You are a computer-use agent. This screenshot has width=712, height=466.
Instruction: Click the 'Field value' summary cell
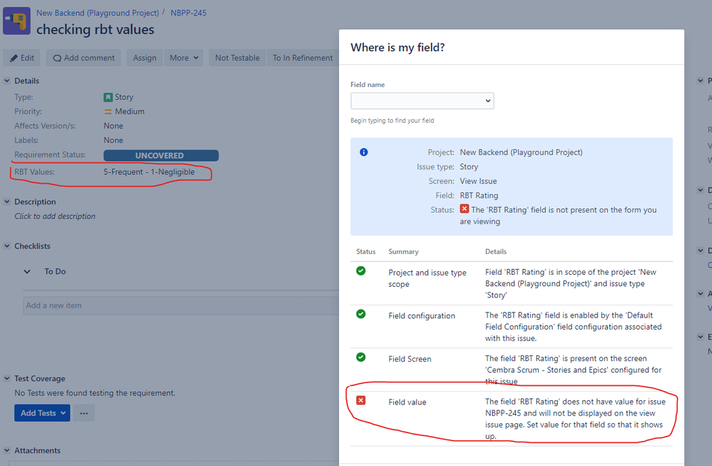[407, 402]
